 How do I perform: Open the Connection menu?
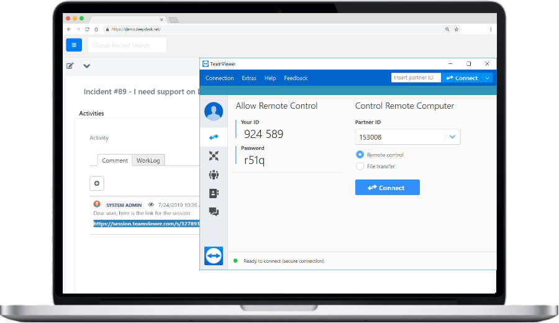coord(220,78)
